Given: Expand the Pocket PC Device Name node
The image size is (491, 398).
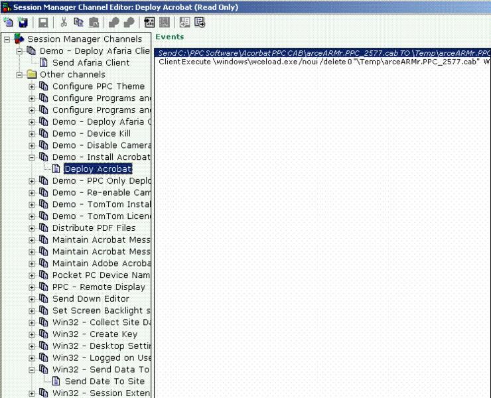Looking at the screenshot, I should pos(32,275).
